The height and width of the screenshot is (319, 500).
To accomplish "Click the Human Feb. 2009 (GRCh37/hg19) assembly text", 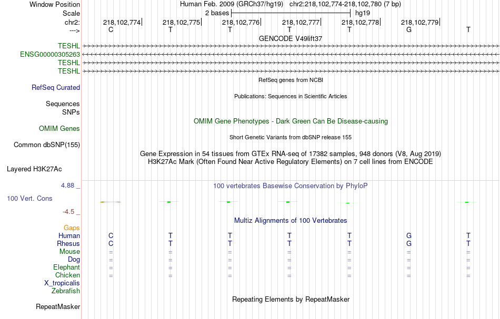I will click(x=232, y=4).
